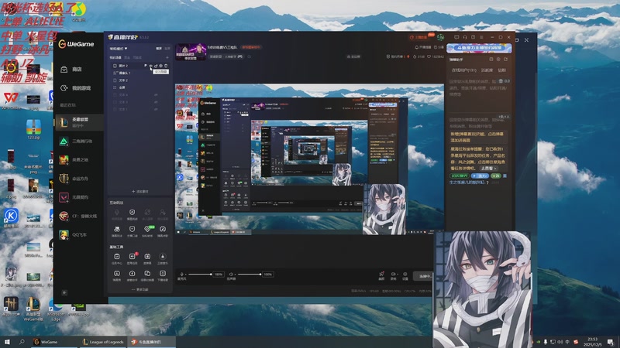
Task: Select the 文本 2 source row
Action: pyautogui.click(x=139, y=80)
